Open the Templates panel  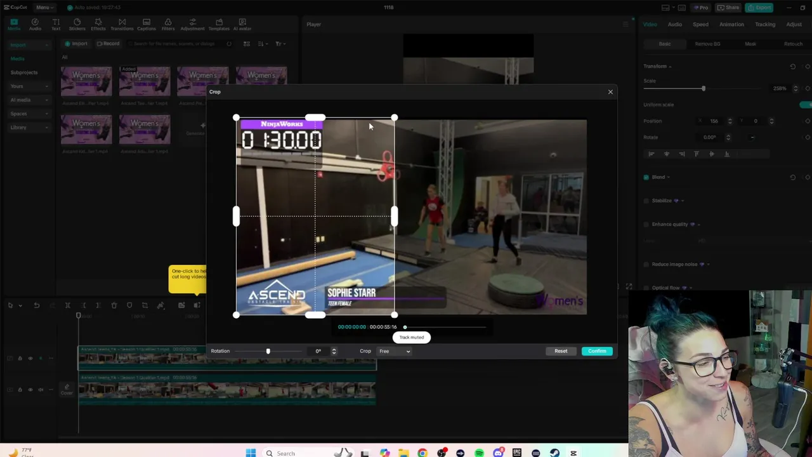[x=219, y=24]
